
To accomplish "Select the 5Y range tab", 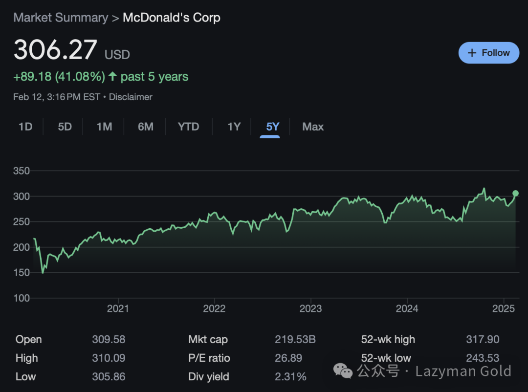I will (x=273, y=127).
